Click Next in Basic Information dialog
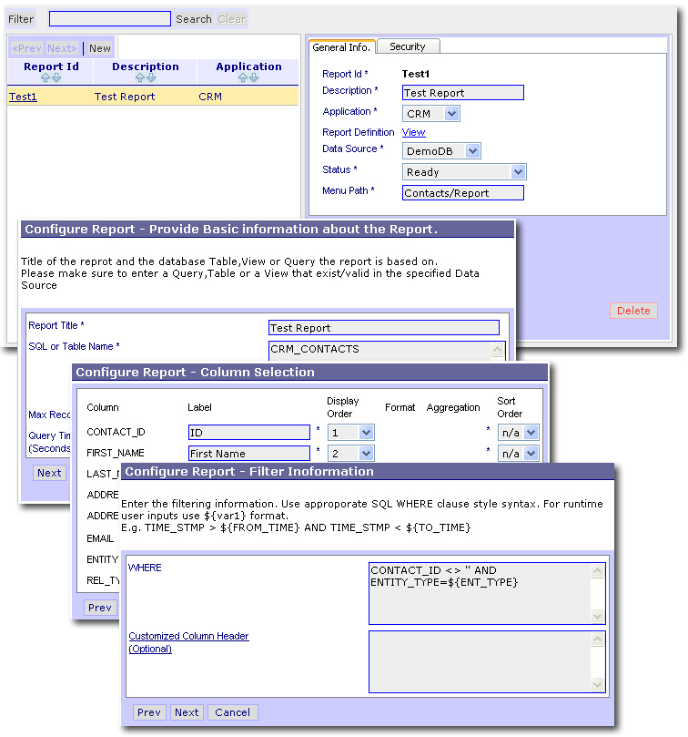Image resolution: width=688 pixels, height=737 pixels. click(49, 473)
